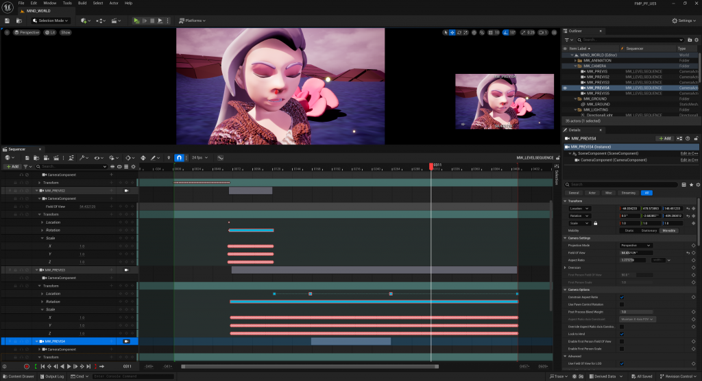Open the 24 fps frame rate dropdown

(199, 157)
